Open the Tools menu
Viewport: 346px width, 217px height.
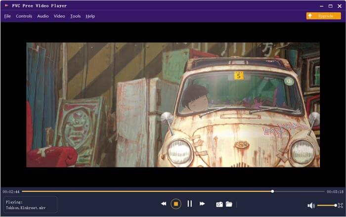point(75,16)
